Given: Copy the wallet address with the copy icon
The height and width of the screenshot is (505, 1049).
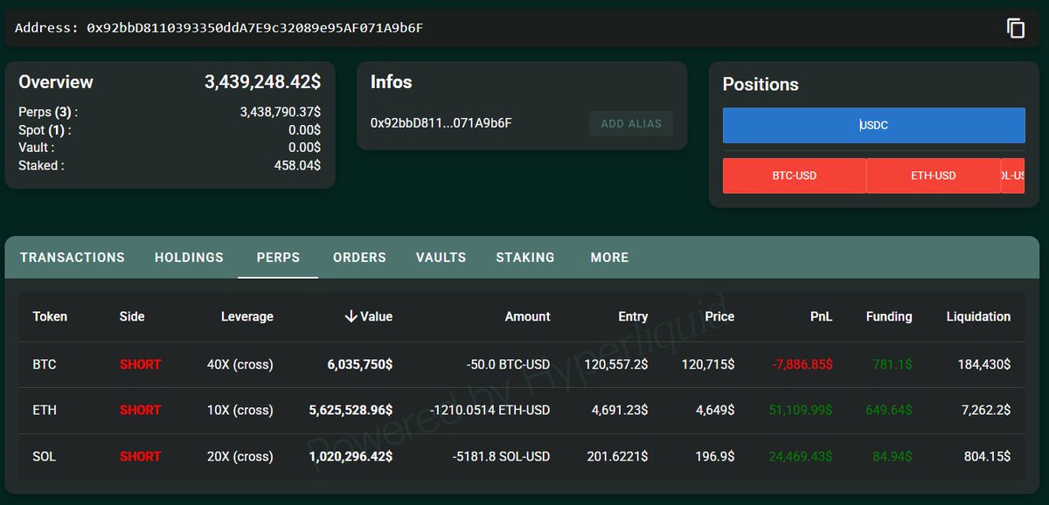Looking at the screenshot, I should coord(1015,28).
